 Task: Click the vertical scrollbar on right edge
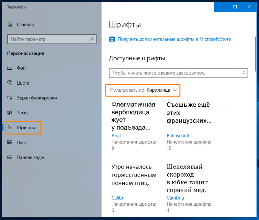pos(255,54)
